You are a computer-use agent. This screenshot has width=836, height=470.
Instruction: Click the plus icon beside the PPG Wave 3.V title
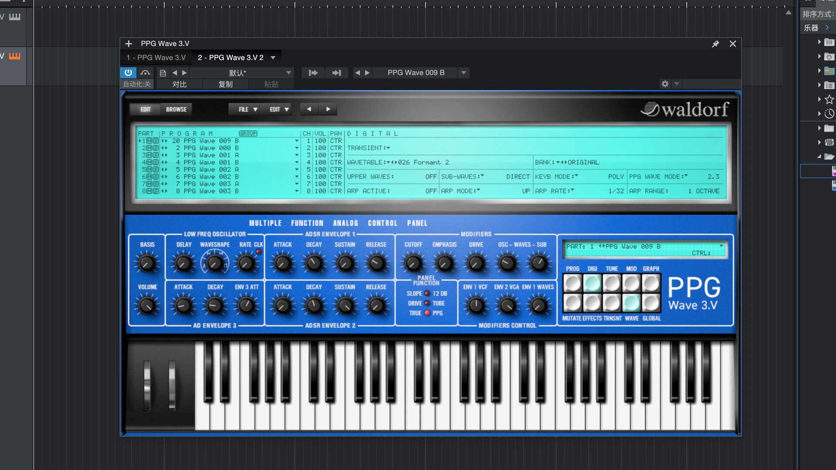(128, 44)
